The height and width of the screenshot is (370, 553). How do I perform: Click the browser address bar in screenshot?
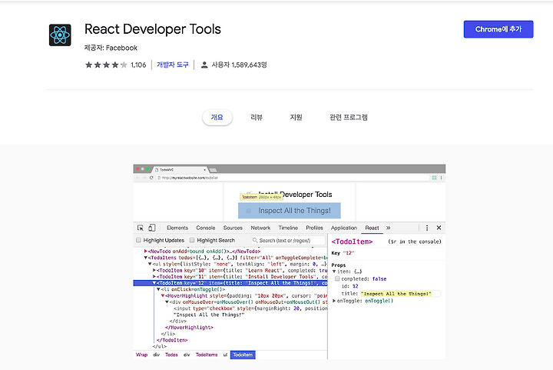point(293,178)
